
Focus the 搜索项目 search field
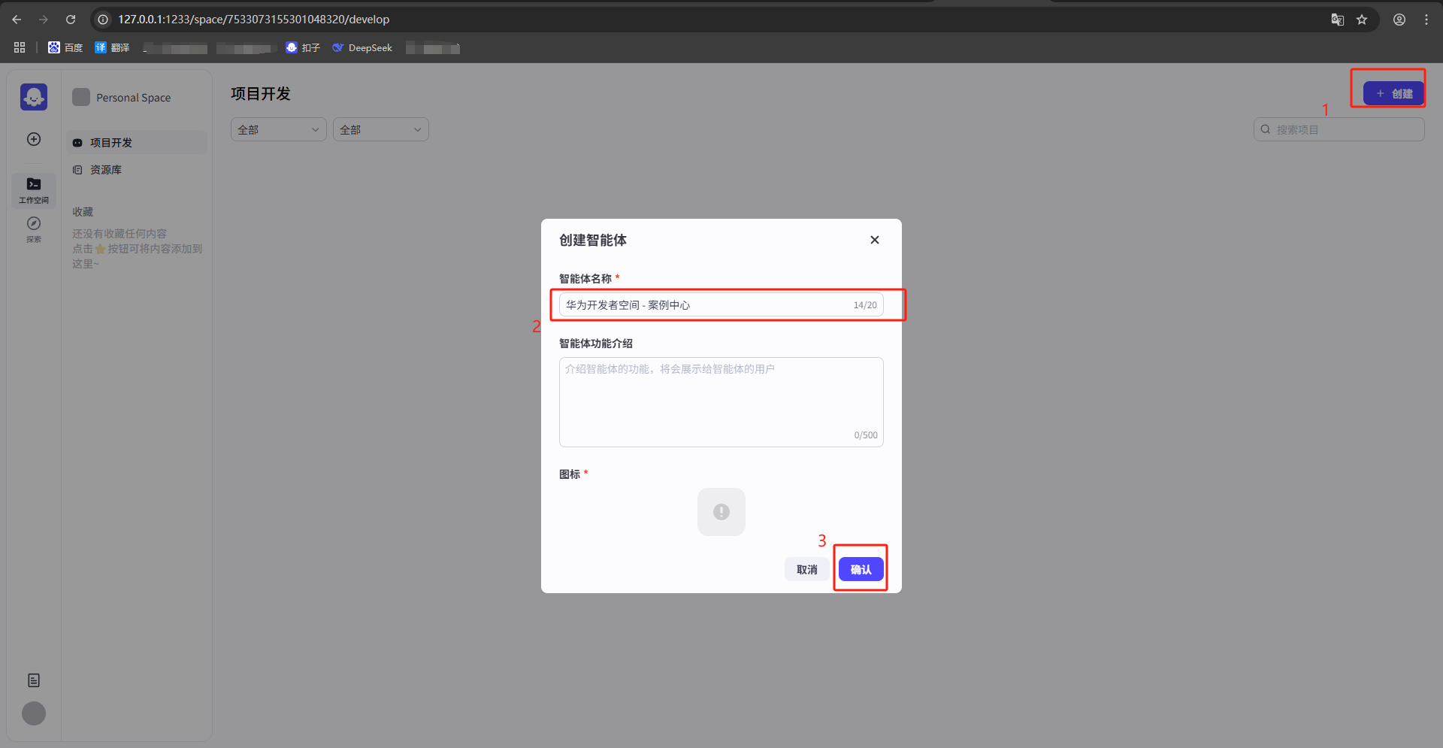1339,129
